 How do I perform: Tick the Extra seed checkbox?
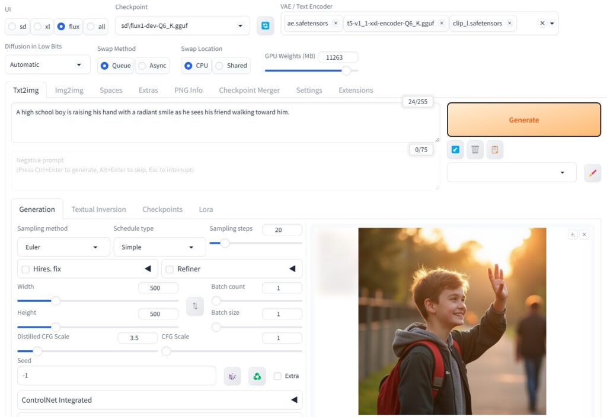pos(277,376)
